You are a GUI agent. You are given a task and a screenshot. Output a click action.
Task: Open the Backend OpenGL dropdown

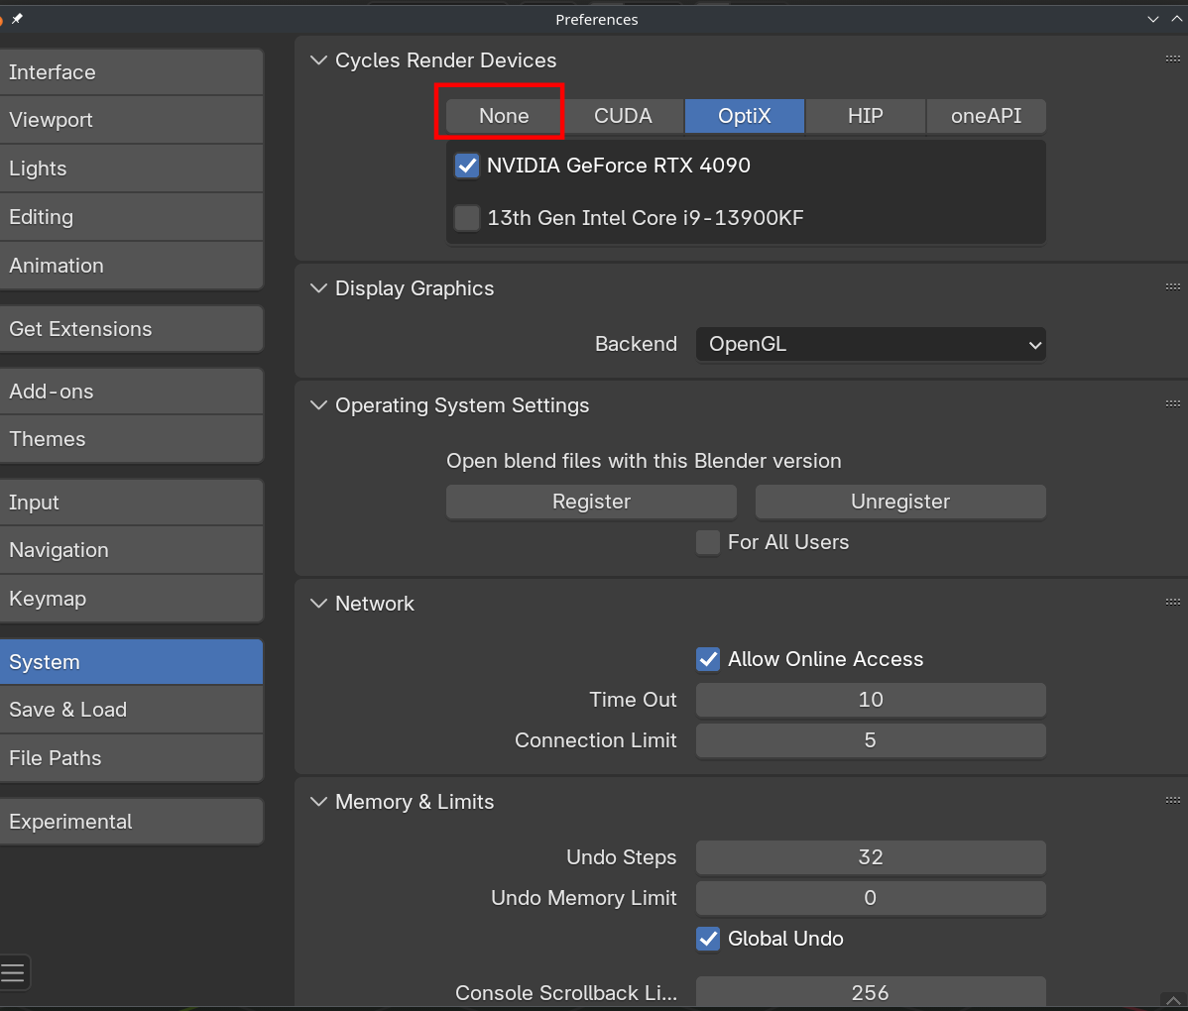pos(871,344)
